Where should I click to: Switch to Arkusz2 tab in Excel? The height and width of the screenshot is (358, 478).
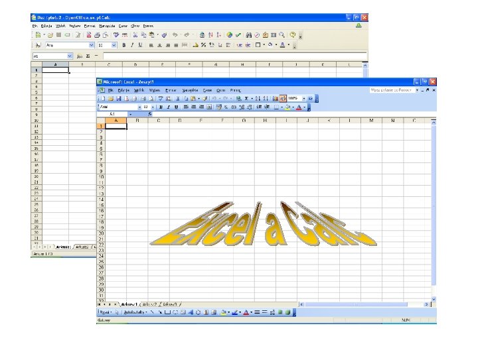pyautogui.click(x=150, y=304)
